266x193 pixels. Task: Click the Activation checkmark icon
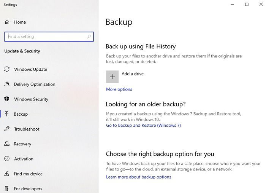point(7,158)
